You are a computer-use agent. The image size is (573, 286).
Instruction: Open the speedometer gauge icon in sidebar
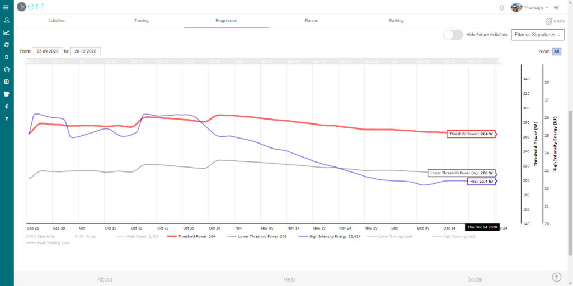(6, 69)
